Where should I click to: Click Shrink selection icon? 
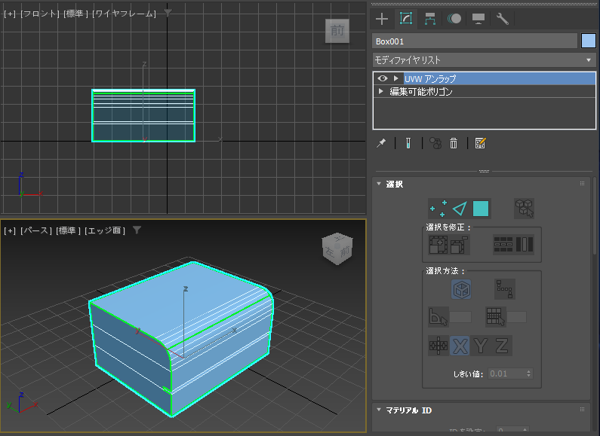(x=460, y=245)
